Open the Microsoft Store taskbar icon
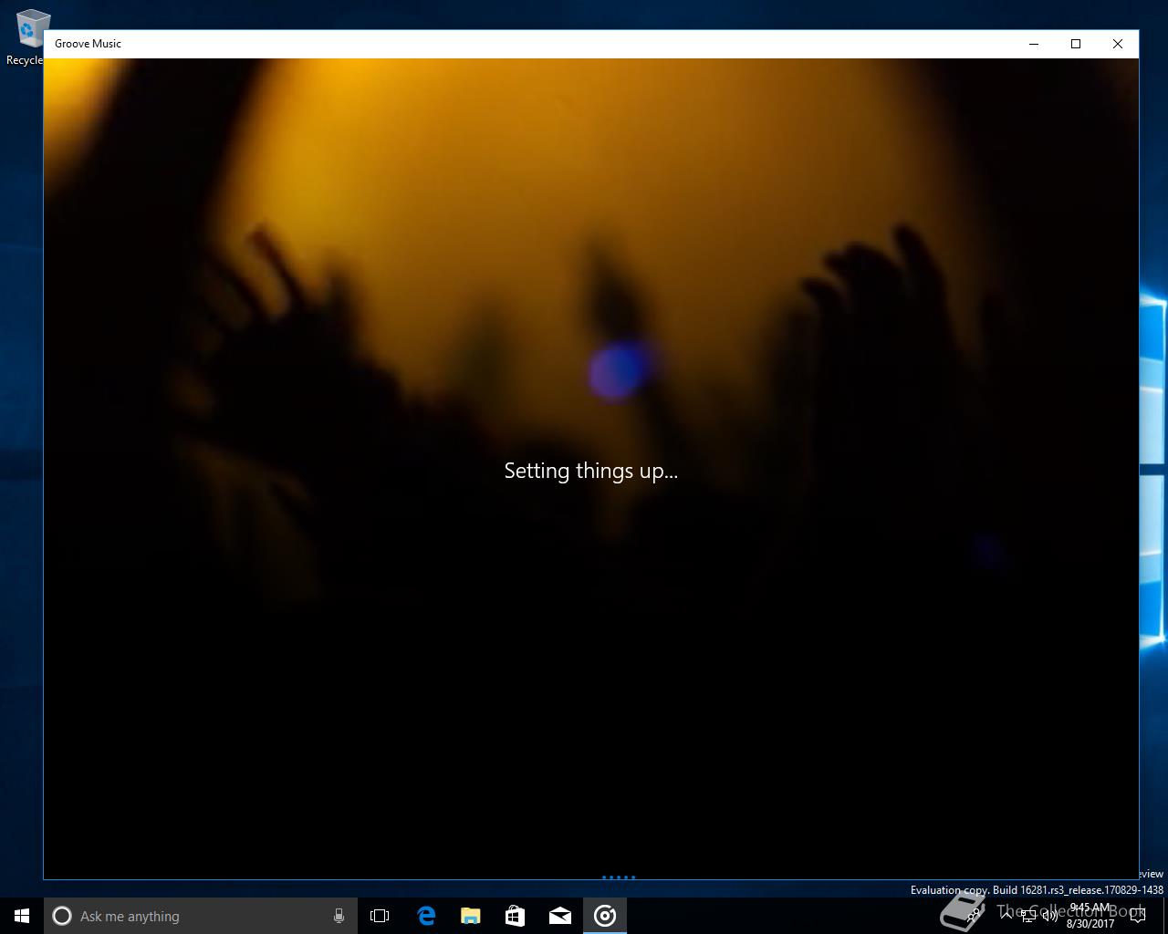This screenshot has height=934, width=1168. (x=516, y=916)
